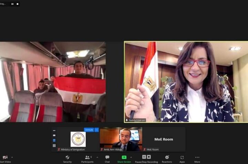Stop recording from the top-left indicator
Image resolution: width=248 pixels, height=164 pixels.
click(17, 4)
